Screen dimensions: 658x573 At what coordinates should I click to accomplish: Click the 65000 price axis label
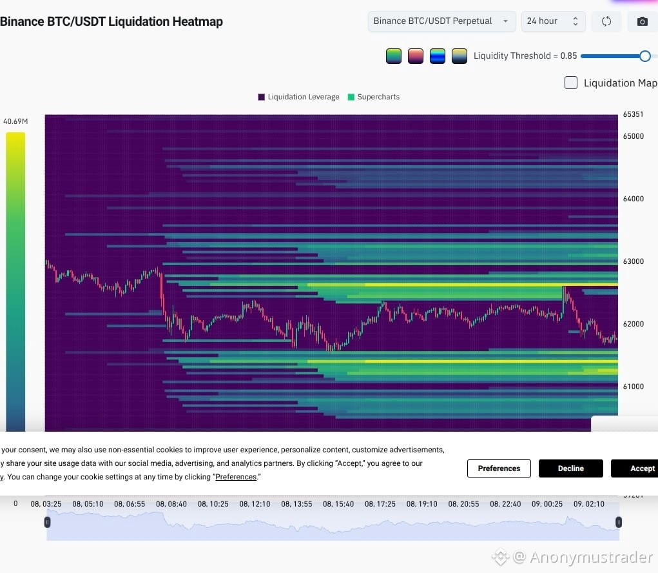tap(634, 136)
